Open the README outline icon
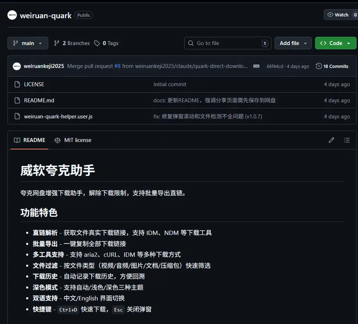Screen dimensions: 358x324 (x=347, y=140)
